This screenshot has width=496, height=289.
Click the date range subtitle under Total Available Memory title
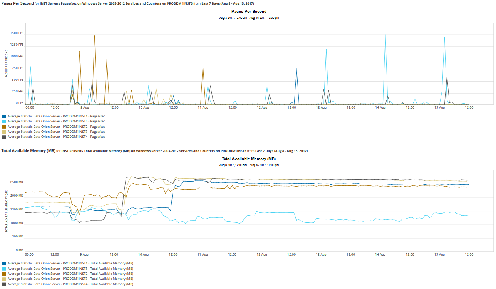249,165
